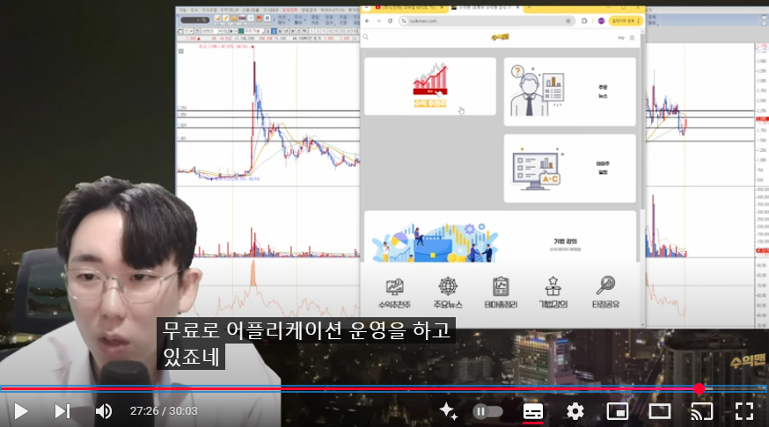
Task: Skip to the next video
Action: pyautogui.click(x=62, y=411)
